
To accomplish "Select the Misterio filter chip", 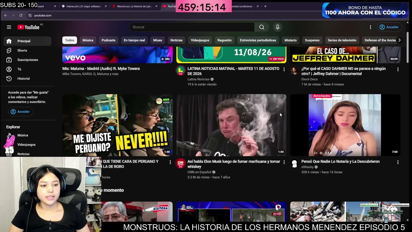I will [x=290, y=40].
